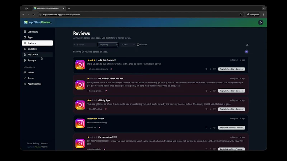
Task: Click Instagram app icon on 'add this feature!!!' review
Action: (80, 65)
